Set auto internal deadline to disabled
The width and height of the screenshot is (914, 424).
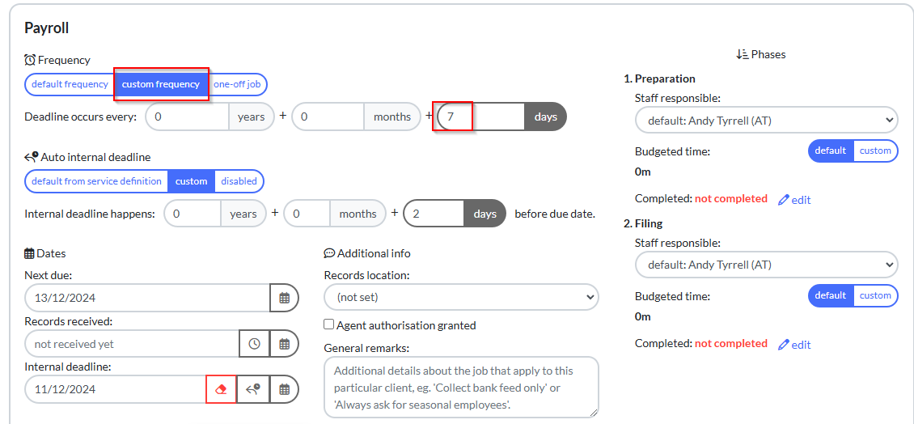[x=239, y=180]
